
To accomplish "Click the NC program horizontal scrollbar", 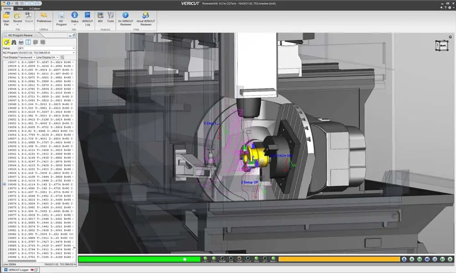I will tap(22, 261).
